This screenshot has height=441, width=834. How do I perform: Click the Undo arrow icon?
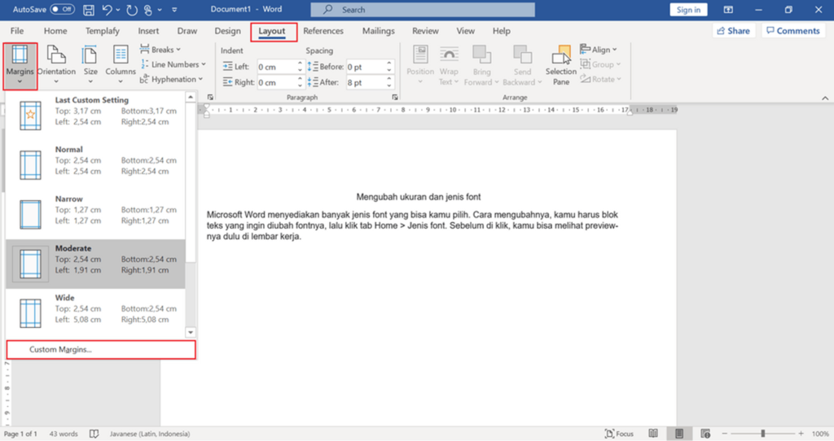[x=107, y=10]
